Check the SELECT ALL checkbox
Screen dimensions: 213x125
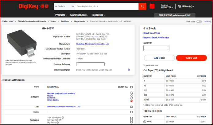click(131, 87)
